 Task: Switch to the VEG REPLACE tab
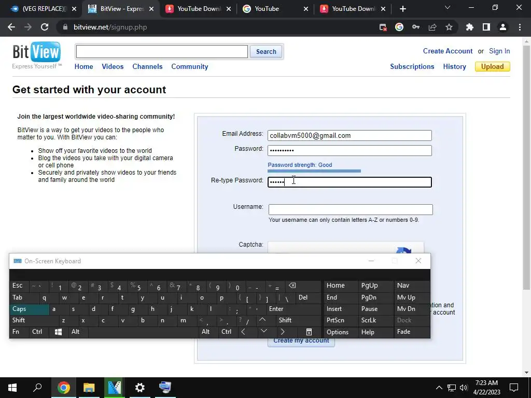point(43,9)
